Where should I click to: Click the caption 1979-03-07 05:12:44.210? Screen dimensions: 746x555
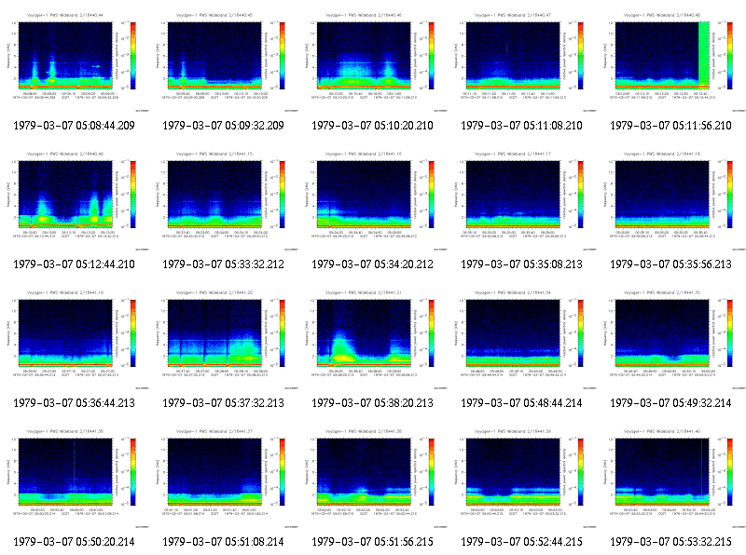[x=75, y=264]
